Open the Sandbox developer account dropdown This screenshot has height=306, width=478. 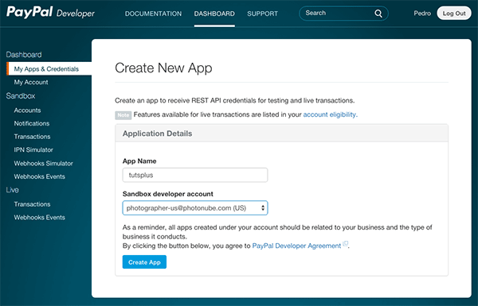pyautogui.click(x=195, y=208)
